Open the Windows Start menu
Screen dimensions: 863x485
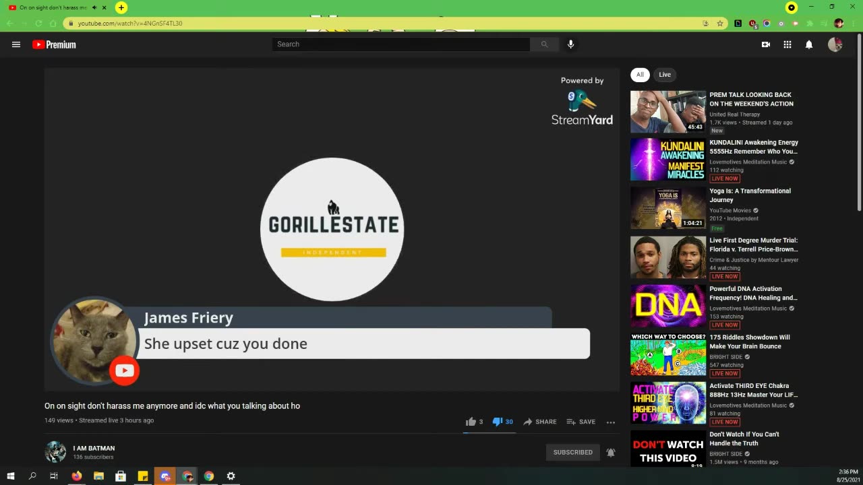coord(11,476)
